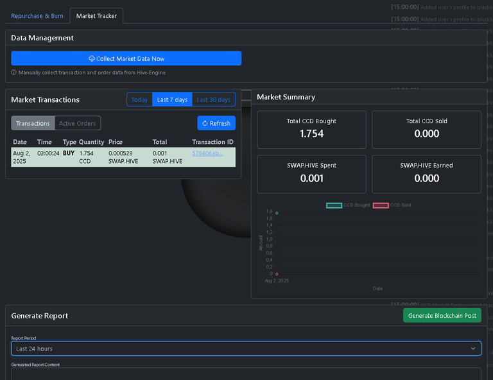Click the Aug 2, 2025 chart axis label
The width and height of the screenshot is (493, 380).
coord(277,281)
